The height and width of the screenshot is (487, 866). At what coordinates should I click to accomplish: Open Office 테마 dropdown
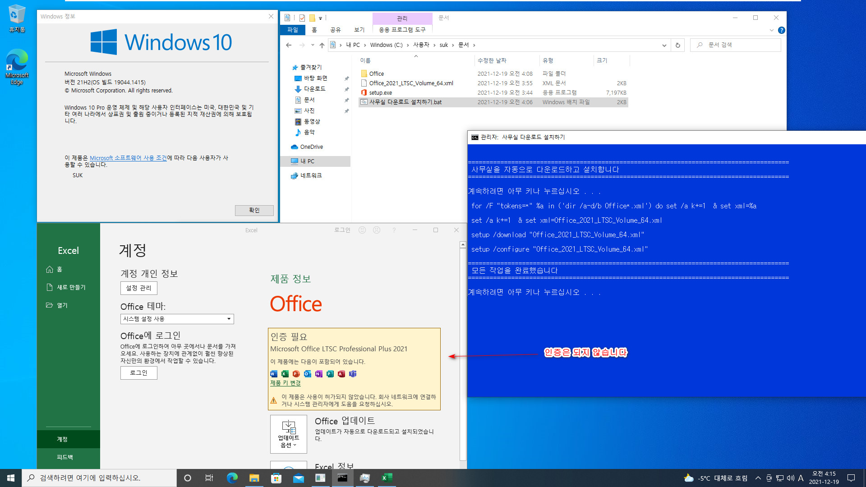[177, 319]
